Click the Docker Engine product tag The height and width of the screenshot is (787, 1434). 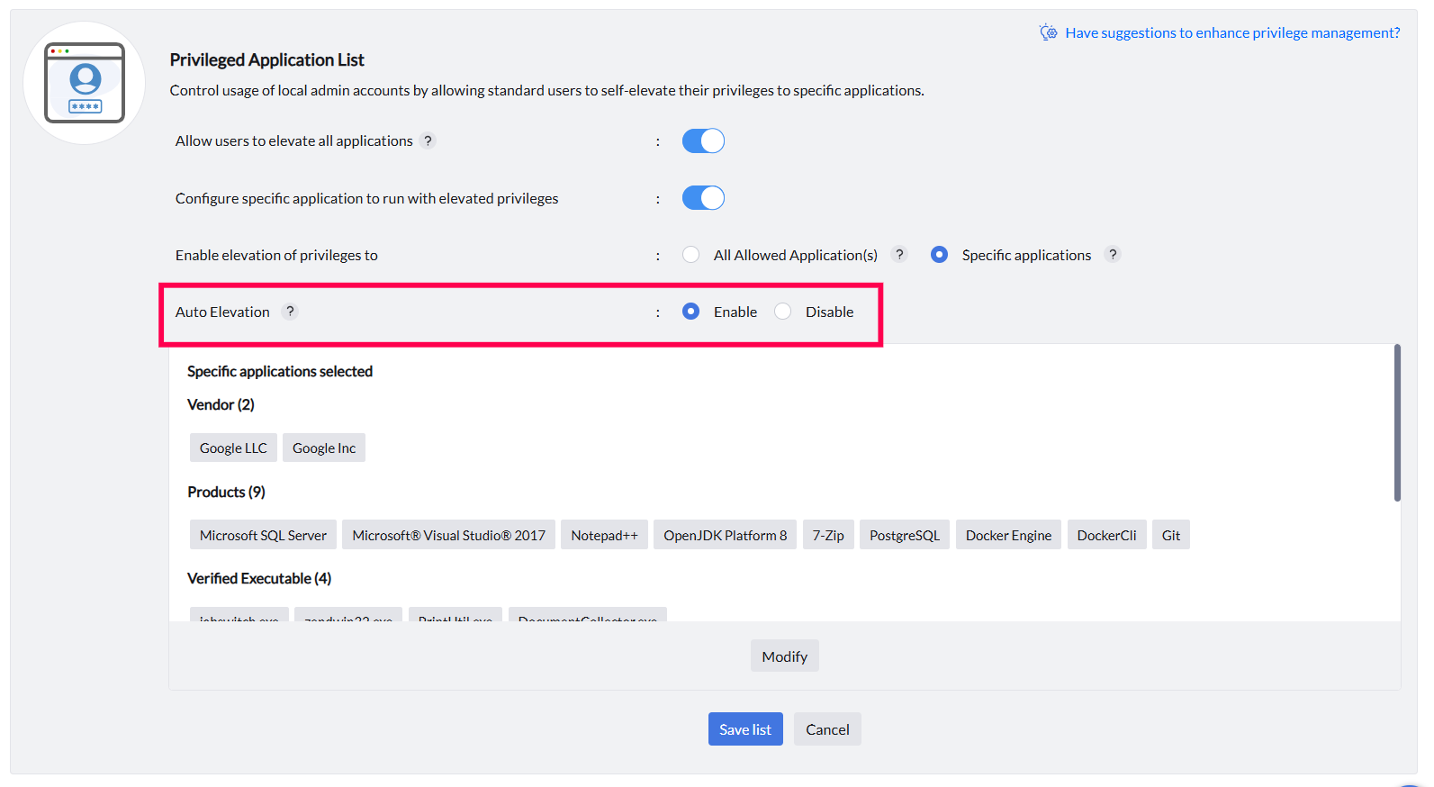point(1008,536)
